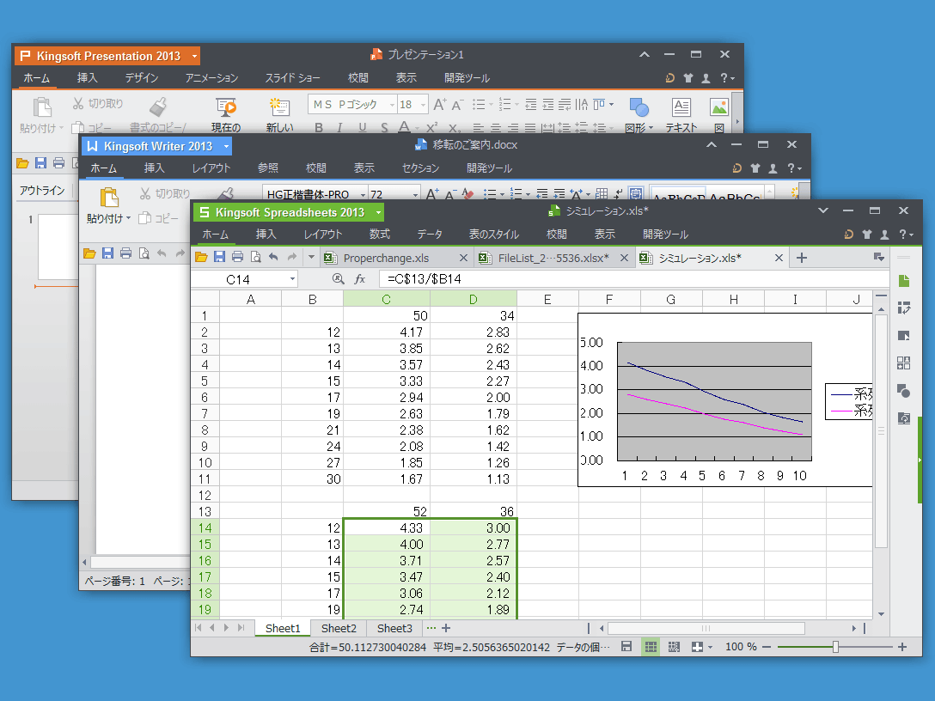The height and width of the screenshot is (701, 935).
Task: Click アウトライン tab in Presentation pane
Action: 42,190
